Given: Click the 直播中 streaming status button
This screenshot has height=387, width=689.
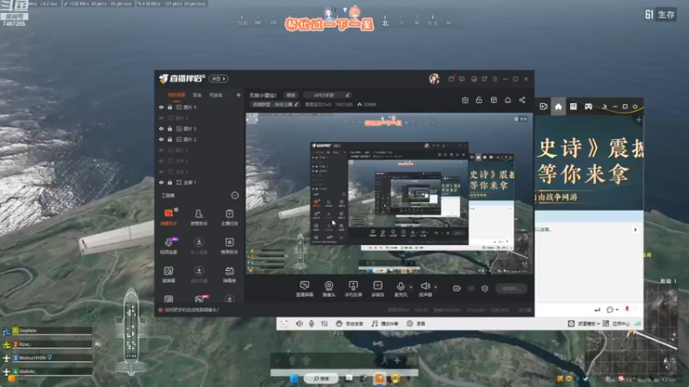Looking at the screenshot, I should [x=511, y=288].
